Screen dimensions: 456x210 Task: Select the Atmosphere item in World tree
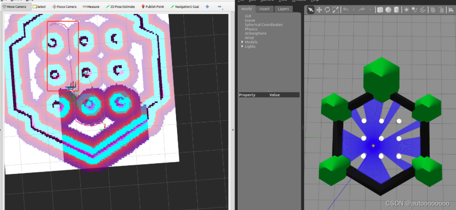[255, 34]
